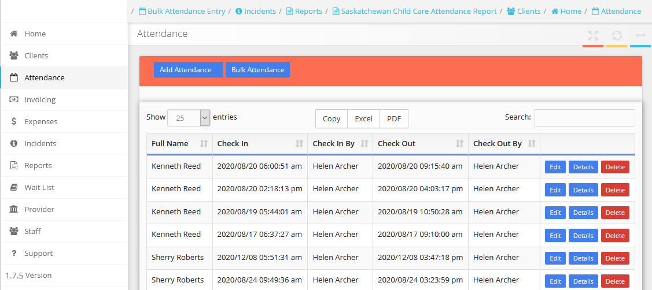
Task: Click the Bulk Attendance button
Action: pyautogui.click(x=258, y=70)
